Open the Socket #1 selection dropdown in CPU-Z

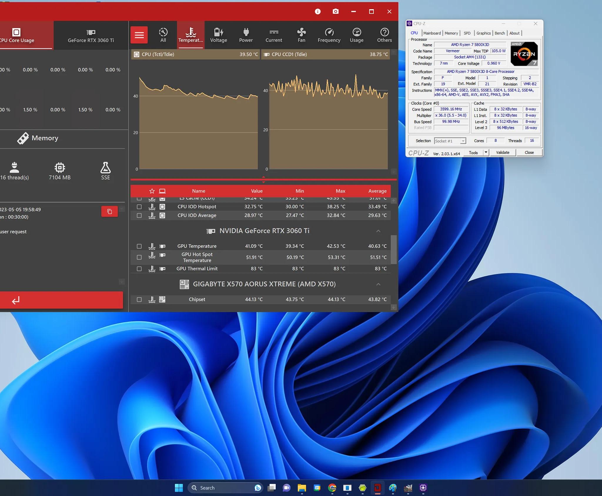pos(450,141)
